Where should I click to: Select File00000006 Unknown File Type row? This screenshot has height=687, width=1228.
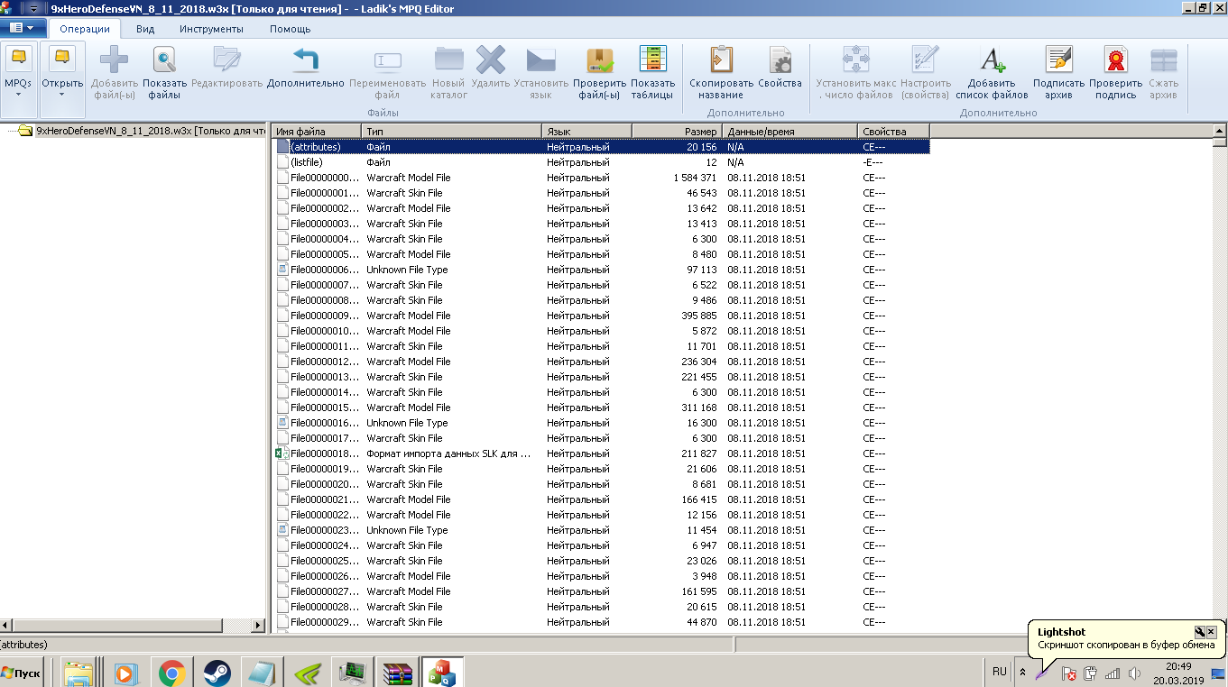pos(601,270)
